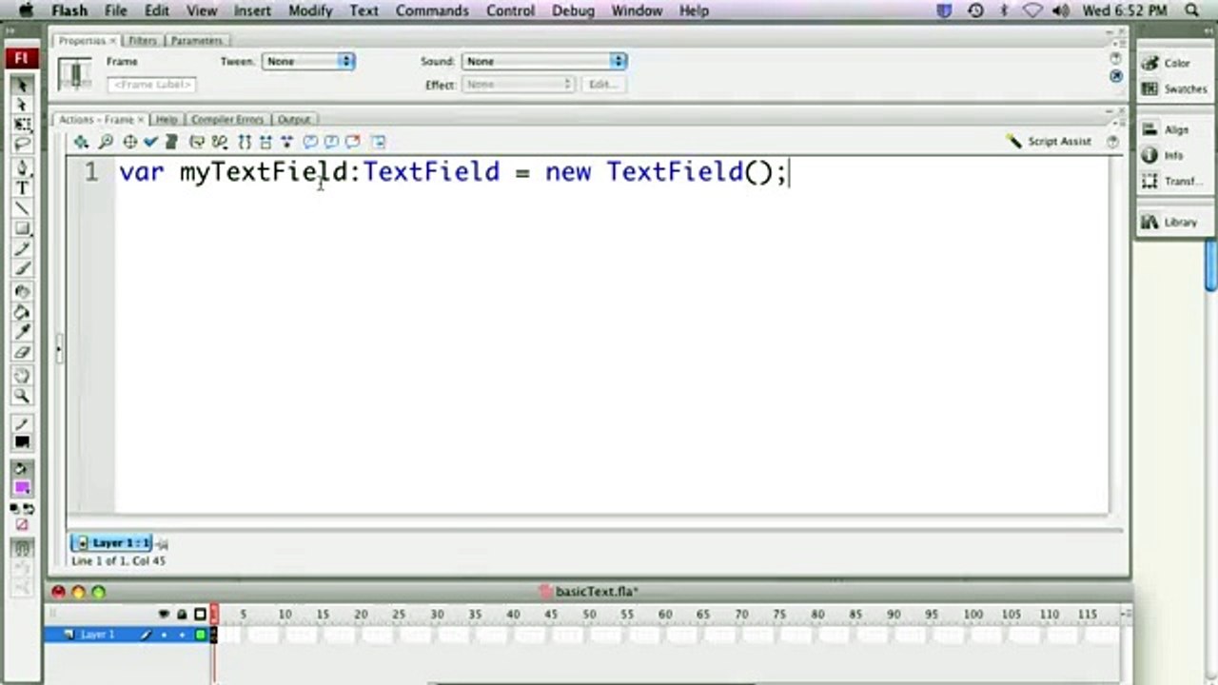Select the Brush tool
The image size is (1218, 685).
point(22,268)
